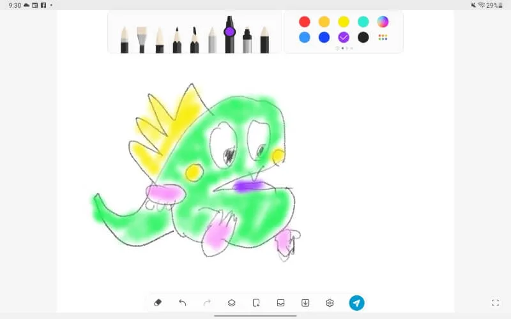This screenshot has width=511, height=319.
Task: Select the turquoise color swatch
Action: pos(363,22)
